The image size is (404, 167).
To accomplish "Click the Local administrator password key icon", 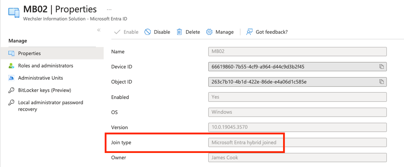I will click(x=11, y=103).
